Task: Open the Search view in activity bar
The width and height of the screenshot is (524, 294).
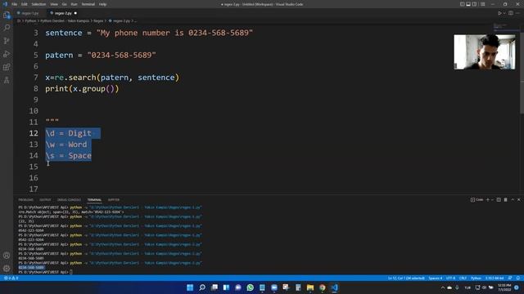Action: tap(7, 28)
